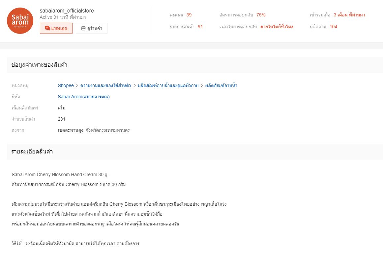Image resolution: width=383 pixels, height=257 pixels.
Task: Navigate to ผลิตภัณฑ์อาบน้ำและดูแลผิวกาย category
Action: [x=168, y=85]
